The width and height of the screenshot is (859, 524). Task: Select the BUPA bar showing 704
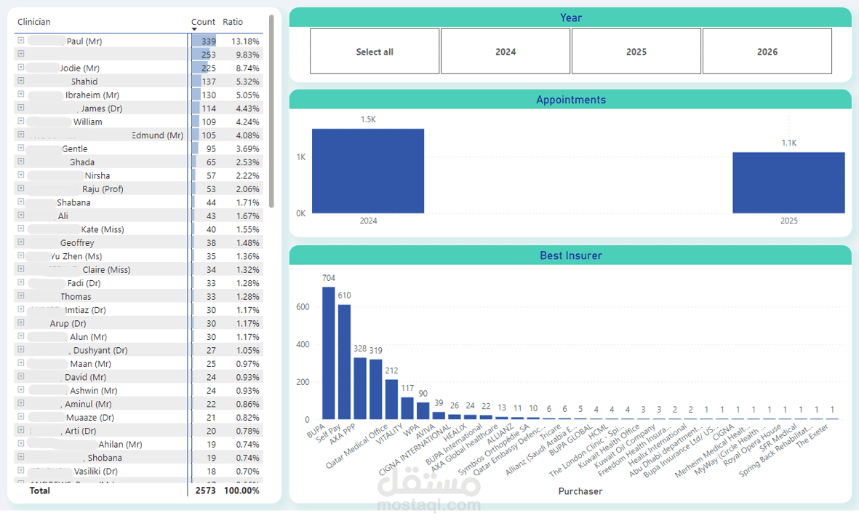click(328, 353)
